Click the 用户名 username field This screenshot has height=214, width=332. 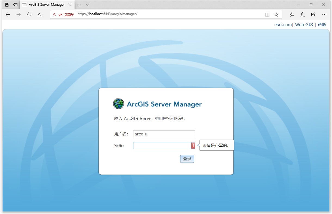[x=164, y=134]
